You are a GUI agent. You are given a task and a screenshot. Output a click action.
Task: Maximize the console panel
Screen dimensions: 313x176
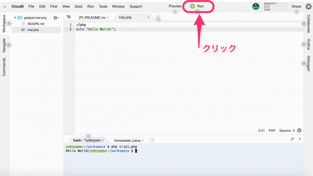[292, 139]
